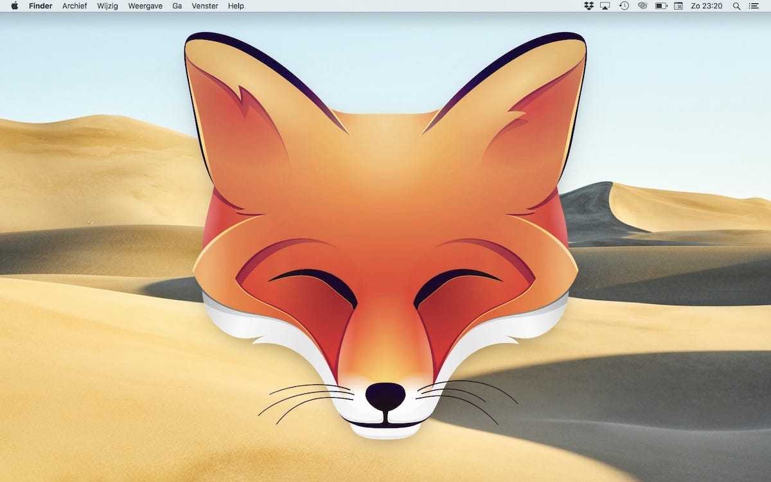This screenshot has height=482, width=771.
Task: Click the Creative Cloud menu bar icon
Action: click(642, 6)
